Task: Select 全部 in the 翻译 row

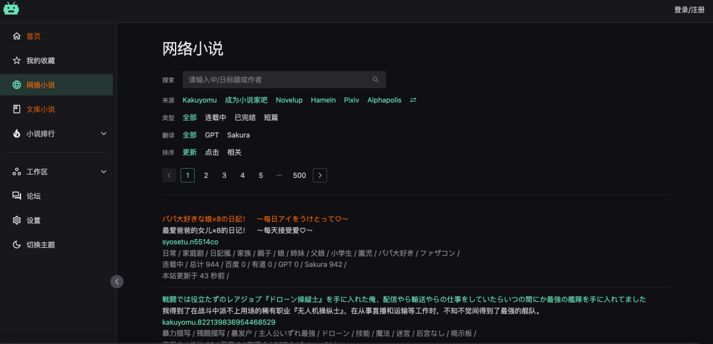Action: (x=189, y=135)
